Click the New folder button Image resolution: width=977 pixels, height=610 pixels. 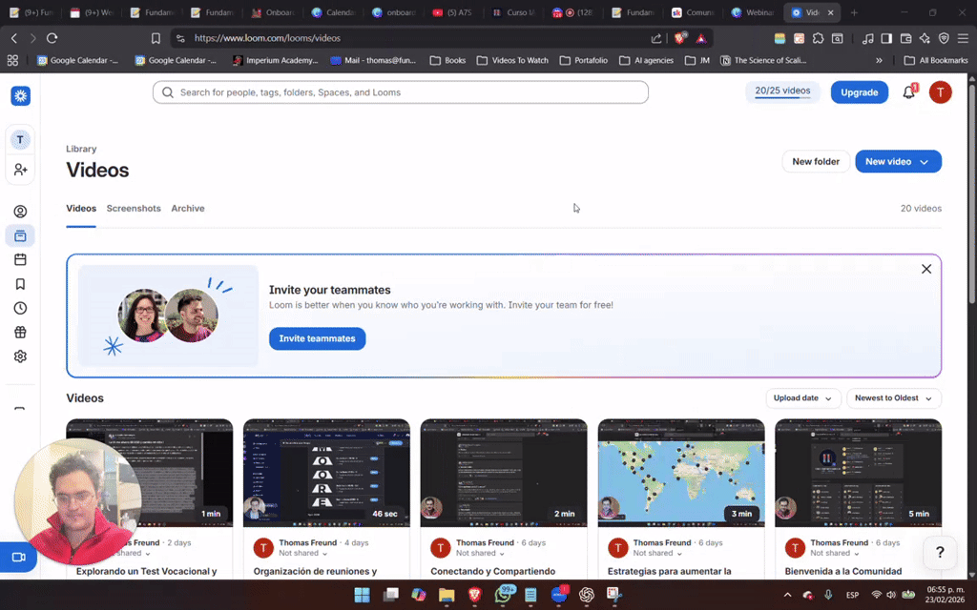(x=816, y=162)
